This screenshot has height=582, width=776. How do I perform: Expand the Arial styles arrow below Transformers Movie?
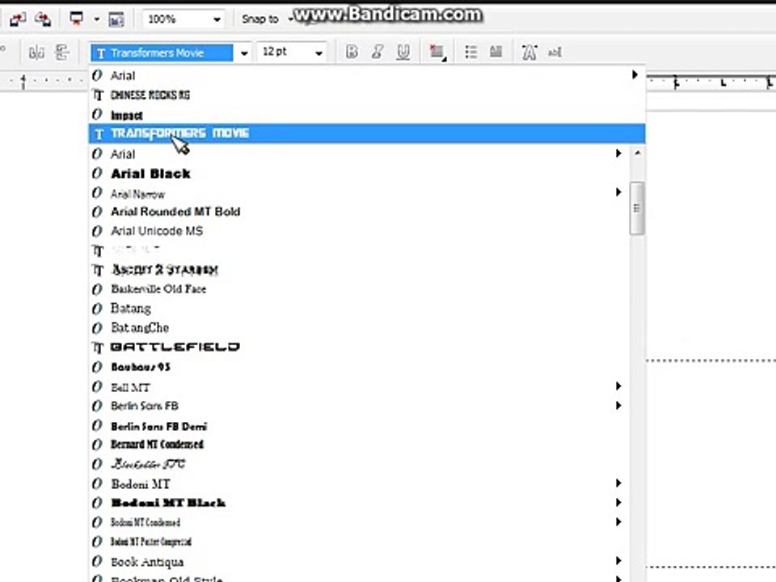point(618,154)
